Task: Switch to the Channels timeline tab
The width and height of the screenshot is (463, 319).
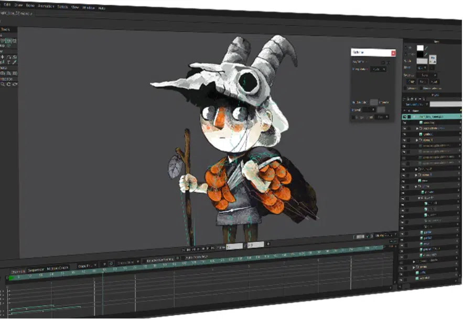Action: point(18,271)
